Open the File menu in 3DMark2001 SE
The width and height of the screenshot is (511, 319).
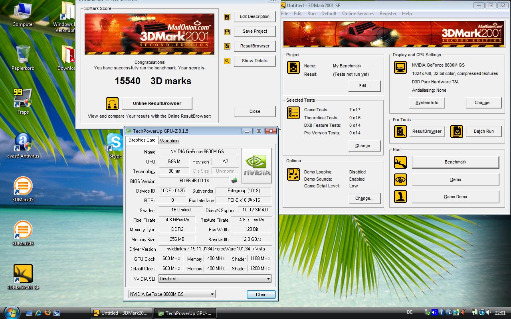click(285, 14)
